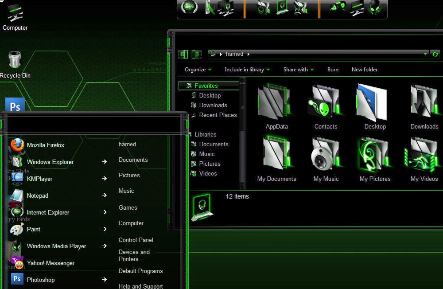The image size is (443, 289).
Task: Open Default Programs in the Start menu
Action: tap(141, 271)
